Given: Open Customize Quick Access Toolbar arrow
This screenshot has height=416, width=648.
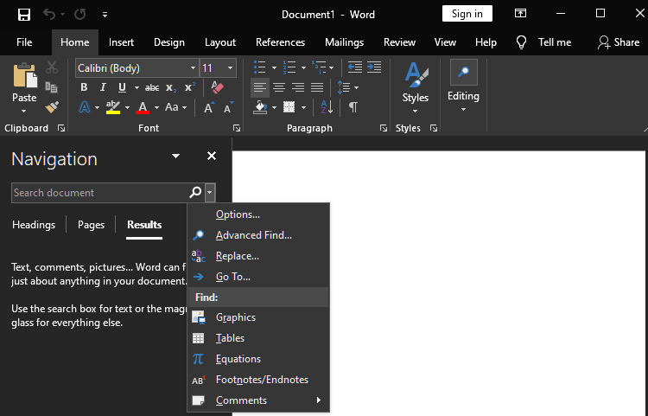Looking at the screenshot, I should click(105, 15).
